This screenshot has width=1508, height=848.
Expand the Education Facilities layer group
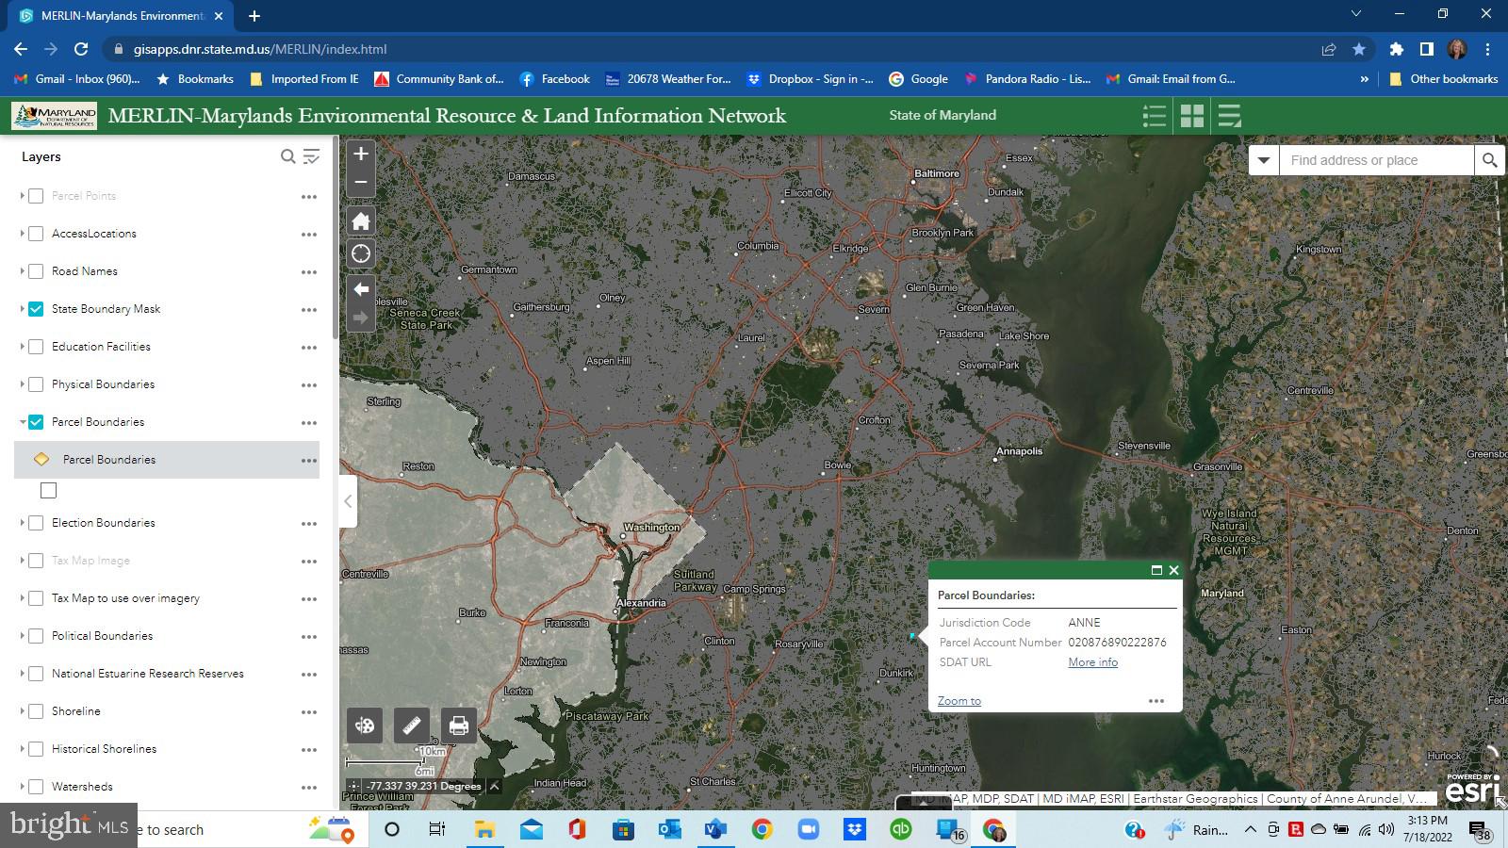pos(22,347)
